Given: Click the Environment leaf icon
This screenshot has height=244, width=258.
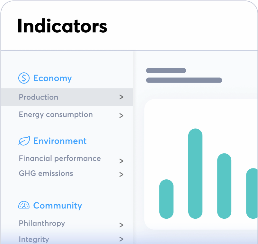Looking at the screenshot, I should tap(24, 141).
